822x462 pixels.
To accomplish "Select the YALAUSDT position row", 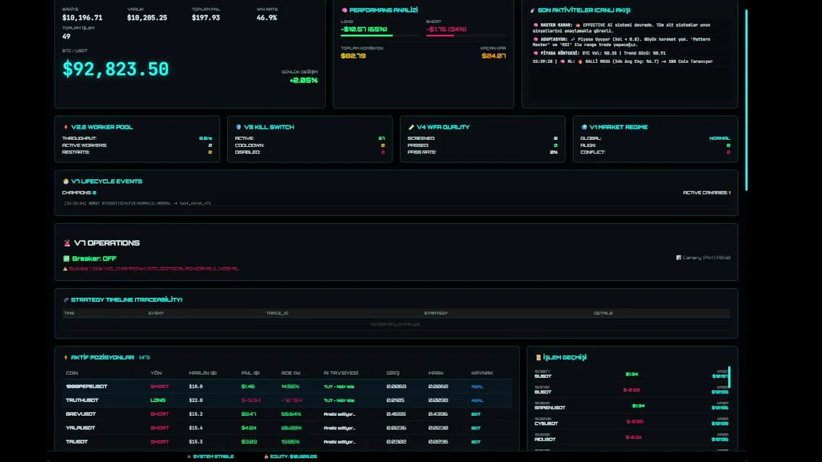I will [288, 427].
